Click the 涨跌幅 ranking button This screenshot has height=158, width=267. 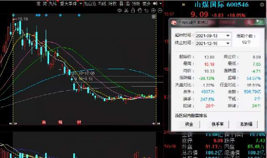pyautogui.click(x=246, y=124)
